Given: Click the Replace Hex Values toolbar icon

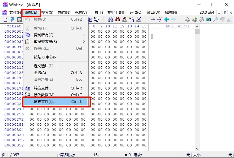Looking at the screenshot, I should [x=139, y=19].
